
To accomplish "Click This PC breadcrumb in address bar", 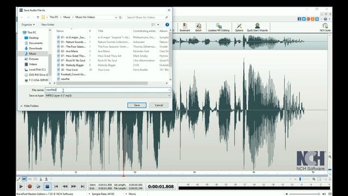I will click(54, 17).
